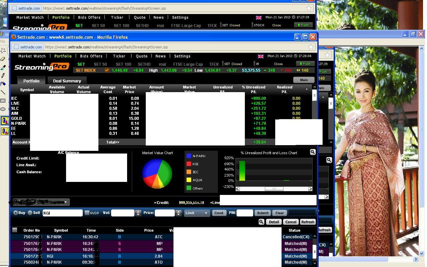Select mai index tab in front window
This screenshot has width=427, height=267.
pos(162,64)
